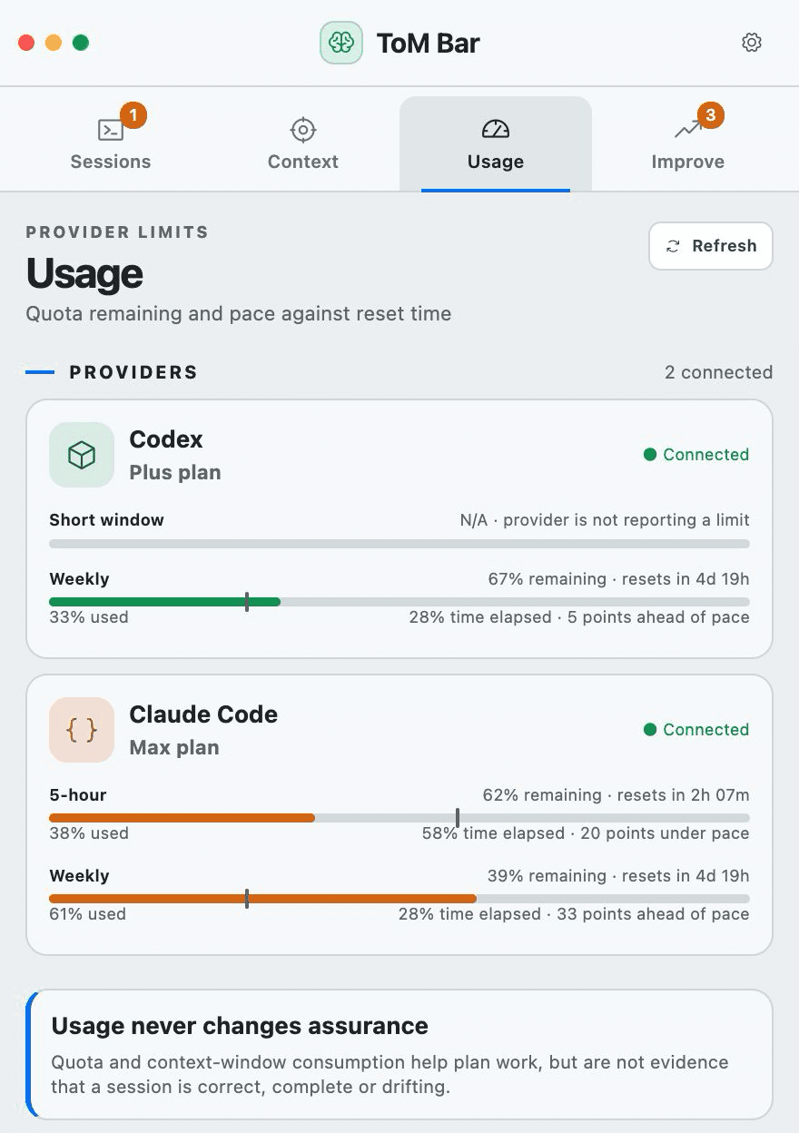The height and width of the screenshot is (1133, 799).
Task: Click the 'Short window' label
Action: [x=107, y=520]
